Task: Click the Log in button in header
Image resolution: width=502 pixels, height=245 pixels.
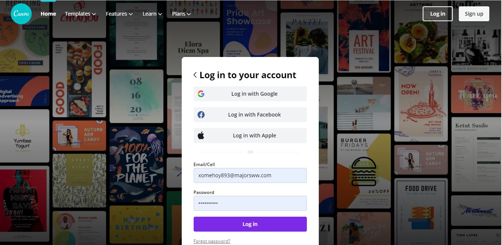Action: click(438, 14)
